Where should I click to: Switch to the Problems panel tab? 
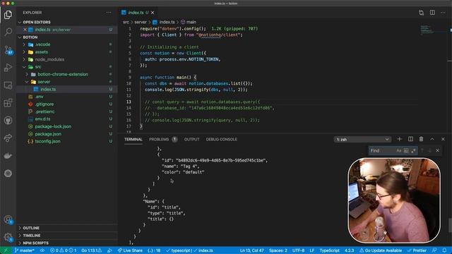click(163, 140)
